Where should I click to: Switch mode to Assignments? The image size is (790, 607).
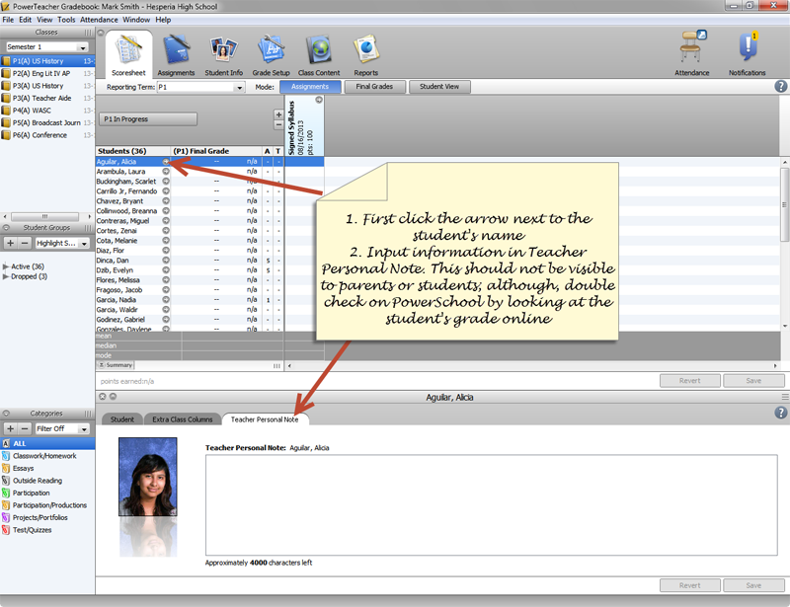[310, 87]
